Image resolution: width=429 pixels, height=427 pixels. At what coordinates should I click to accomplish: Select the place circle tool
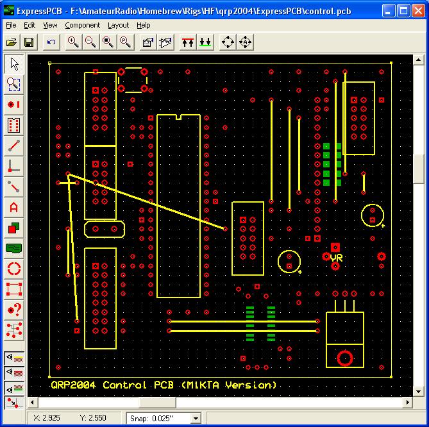(14, 269)
